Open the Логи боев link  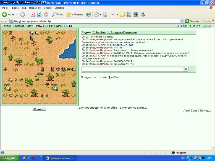190,111
